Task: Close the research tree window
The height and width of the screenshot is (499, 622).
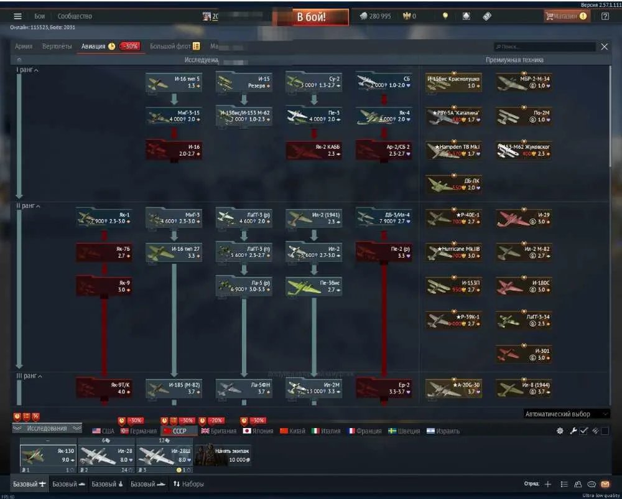Action: tap(604, 47)
